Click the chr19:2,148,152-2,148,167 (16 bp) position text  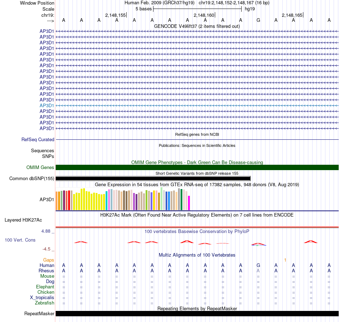234,3
